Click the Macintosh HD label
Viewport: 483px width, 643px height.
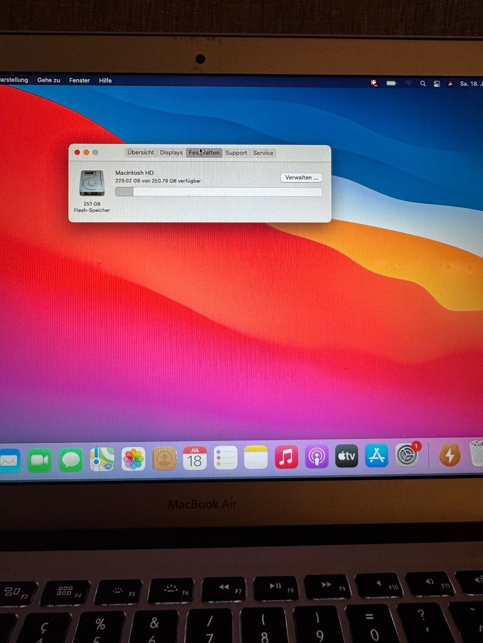[x=134, y=172]
